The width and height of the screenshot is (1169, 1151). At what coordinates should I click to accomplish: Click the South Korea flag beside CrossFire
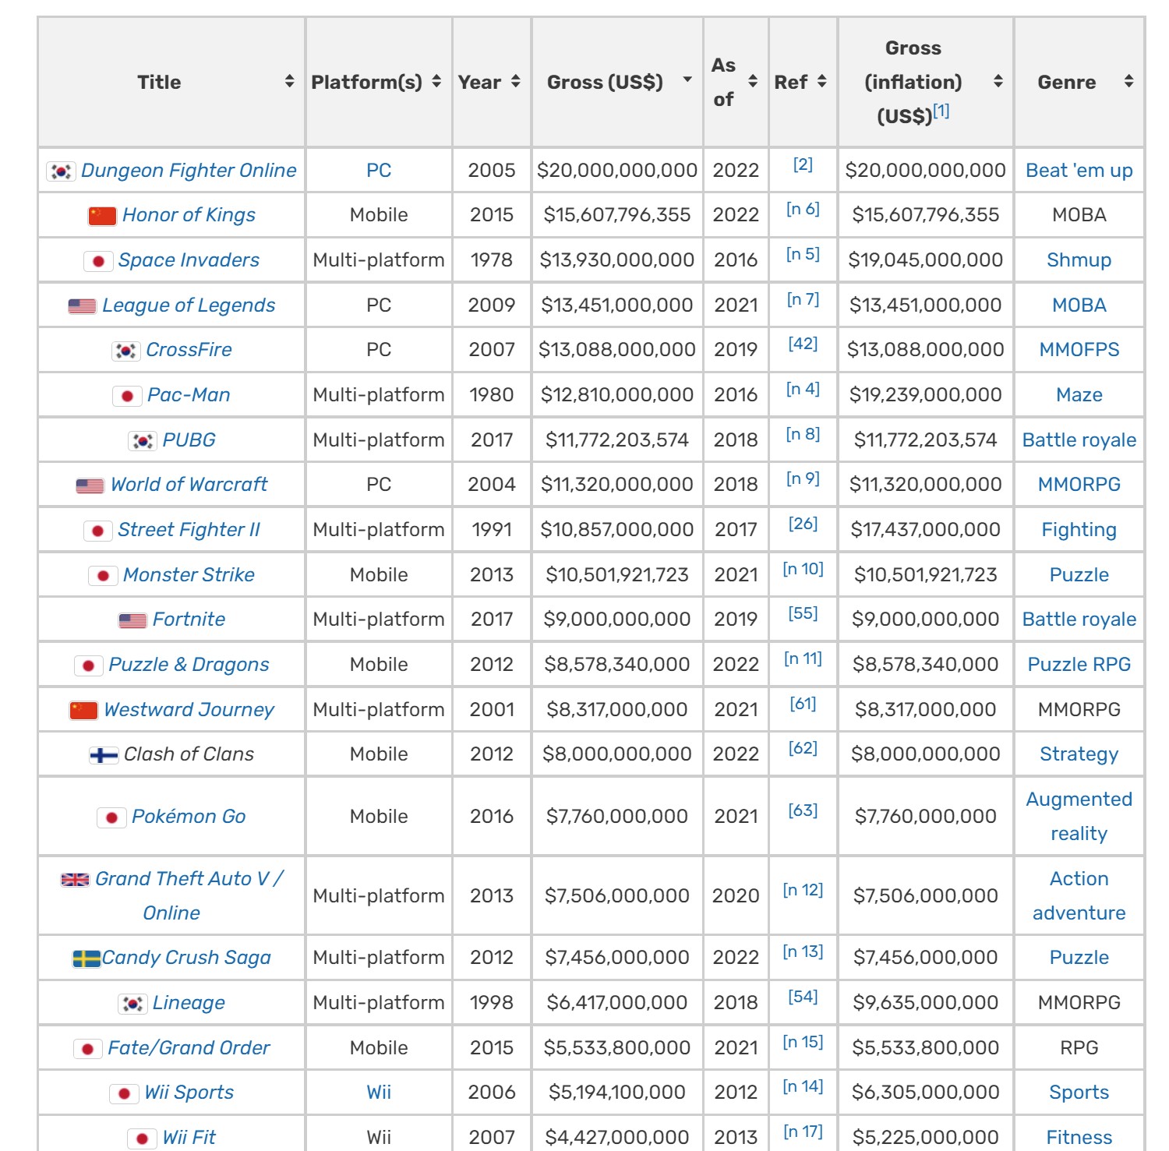[x=125, y=351]
